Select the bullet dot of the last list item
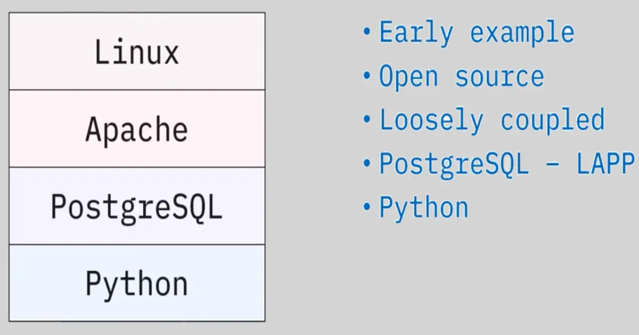 (366, 206)
